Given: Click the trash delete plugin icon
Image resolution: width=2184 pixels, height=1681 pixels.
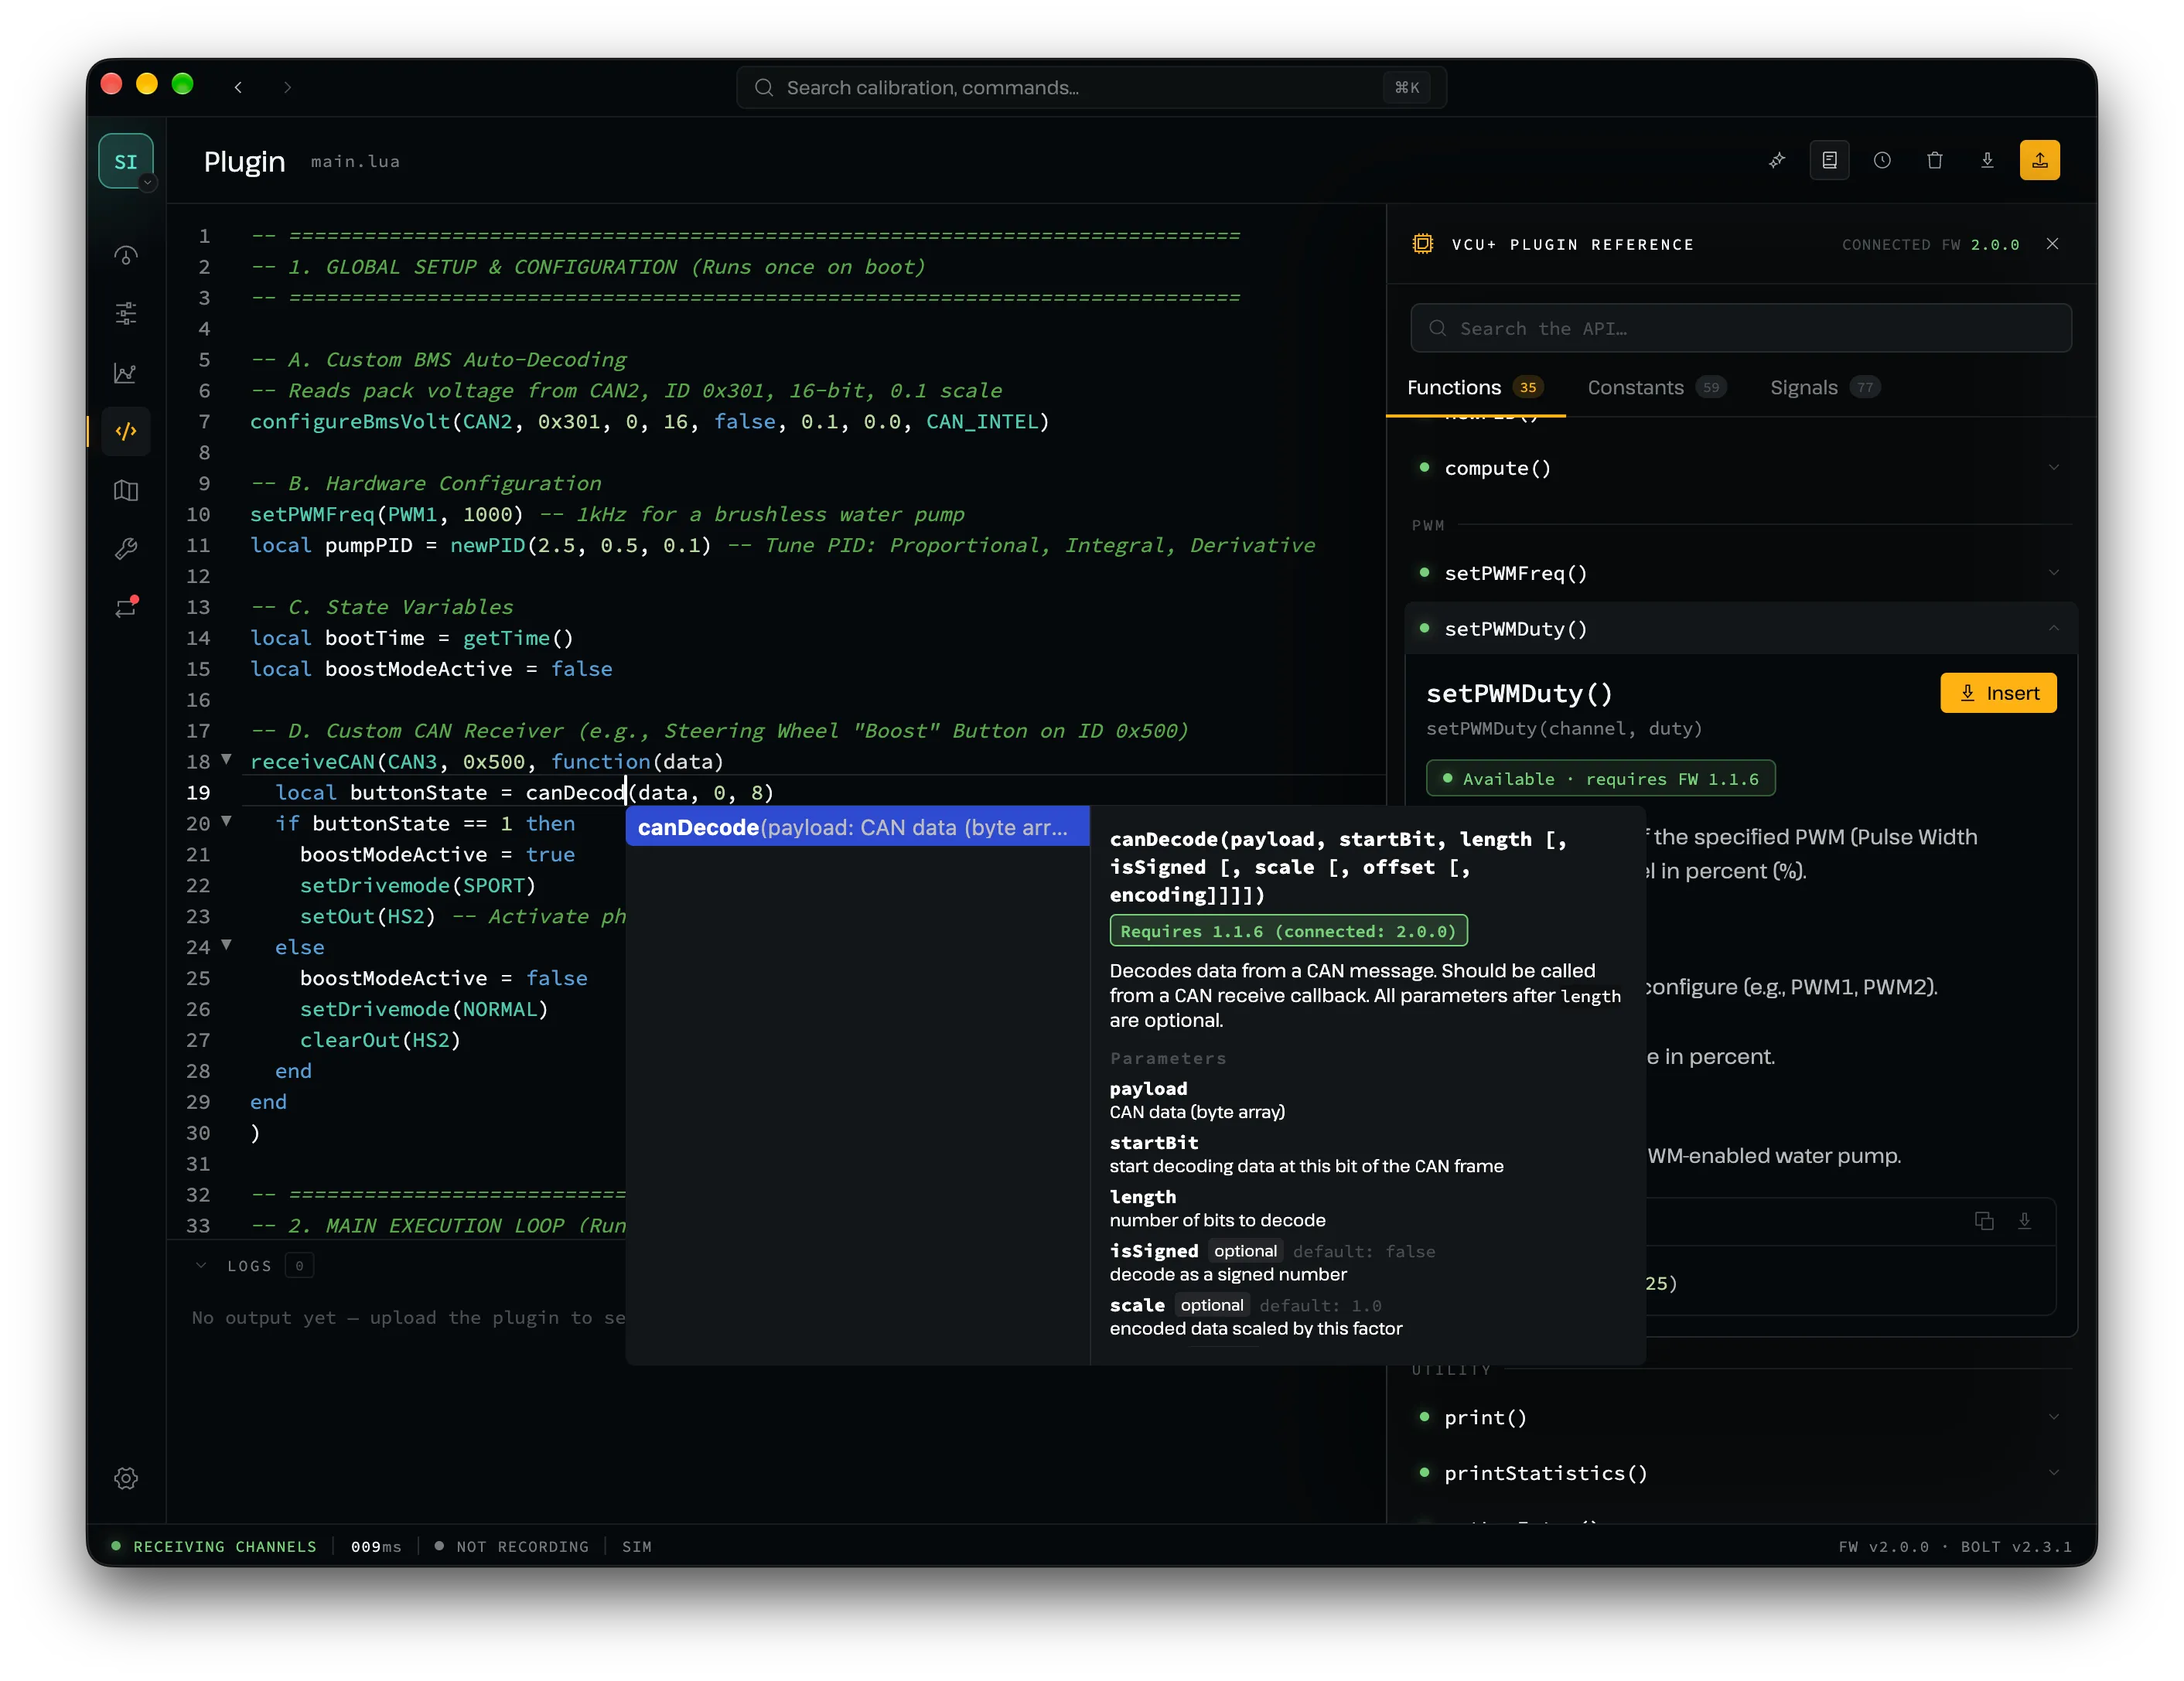Looking at the screenshot, I should pos(1935,160).
